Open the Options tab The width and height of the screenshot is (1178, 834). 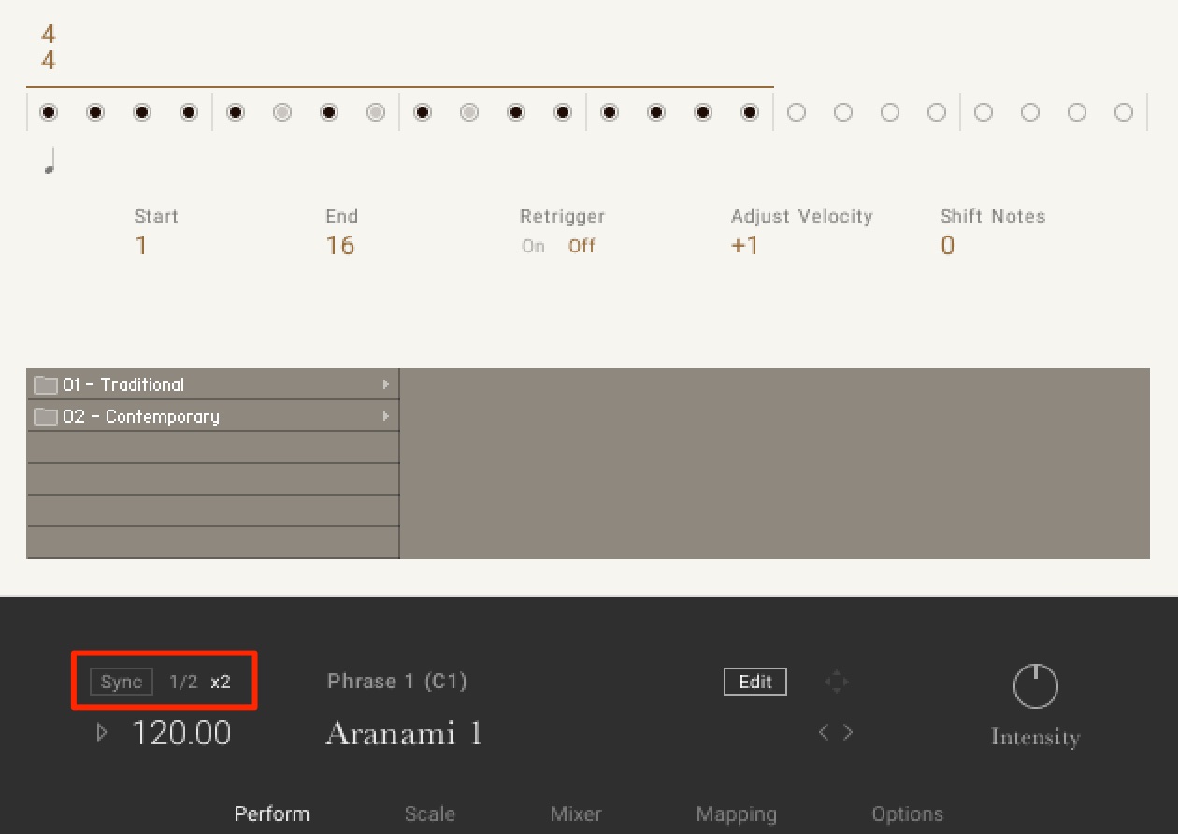pos(908,813)
